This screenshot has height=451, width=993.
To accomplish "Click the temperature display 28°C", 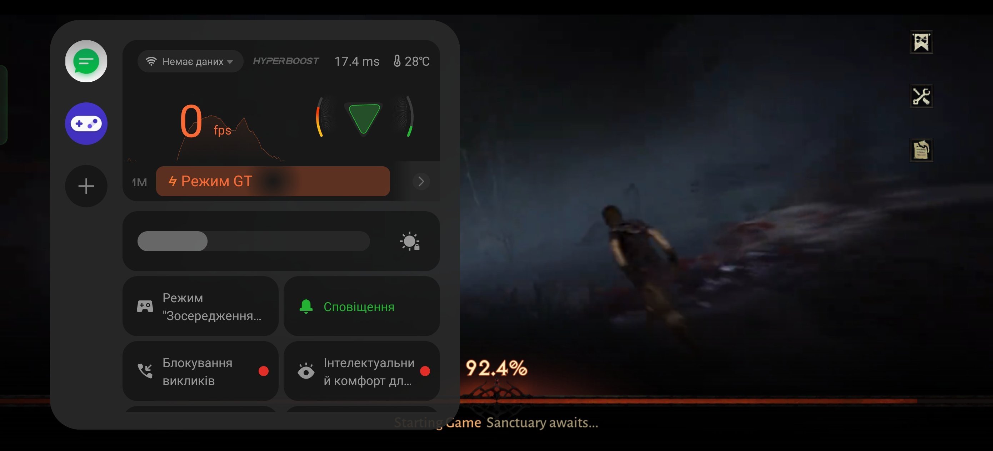I will tap(410, 61).
